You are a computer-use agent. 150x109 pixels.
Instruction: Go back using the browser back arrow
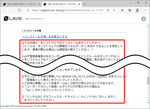point(5,10)
